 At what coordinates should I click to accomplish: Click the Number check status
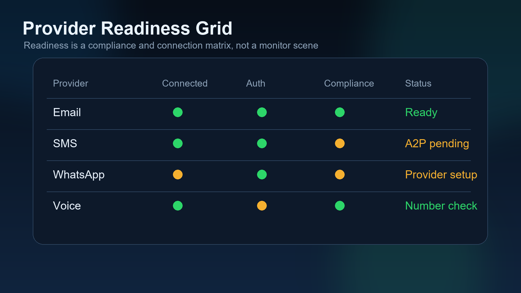[x=441, y=206]
